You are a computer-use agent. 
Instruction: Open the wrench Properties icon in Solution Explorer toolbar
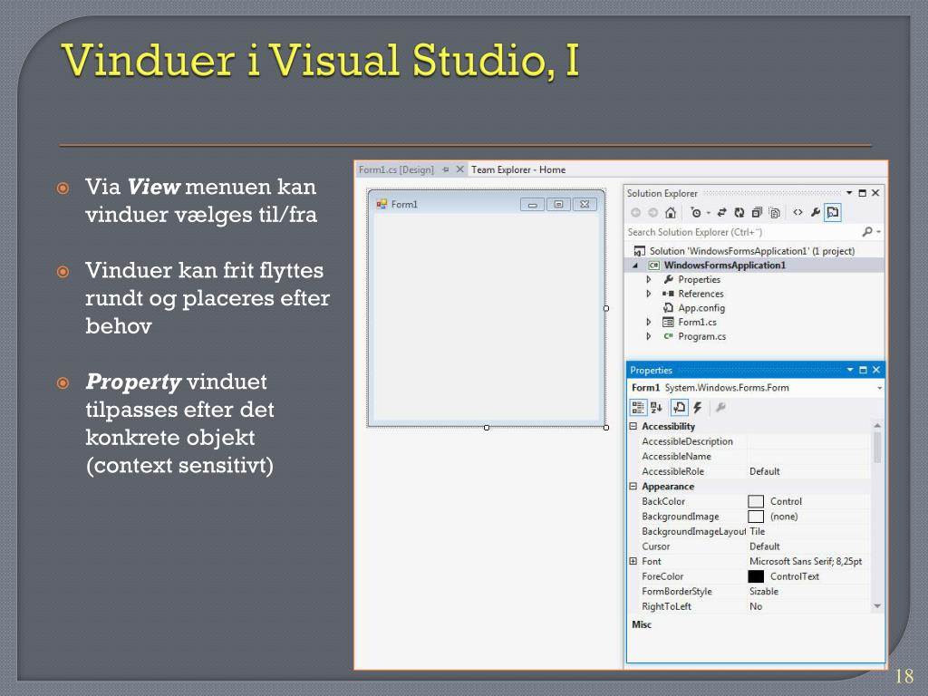[815, 212]
